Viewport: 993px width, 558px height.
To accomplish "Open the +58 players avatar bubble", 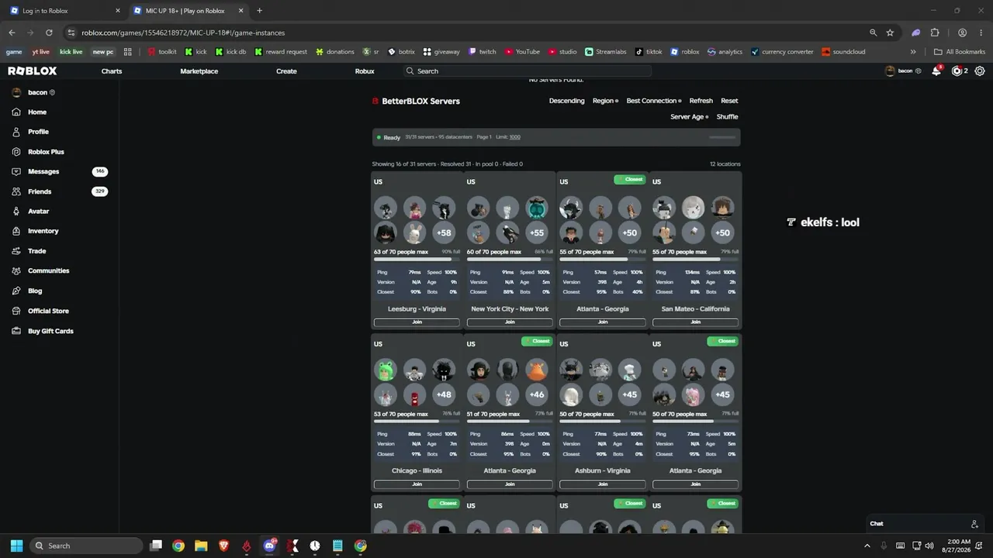I will pos(444,232).
